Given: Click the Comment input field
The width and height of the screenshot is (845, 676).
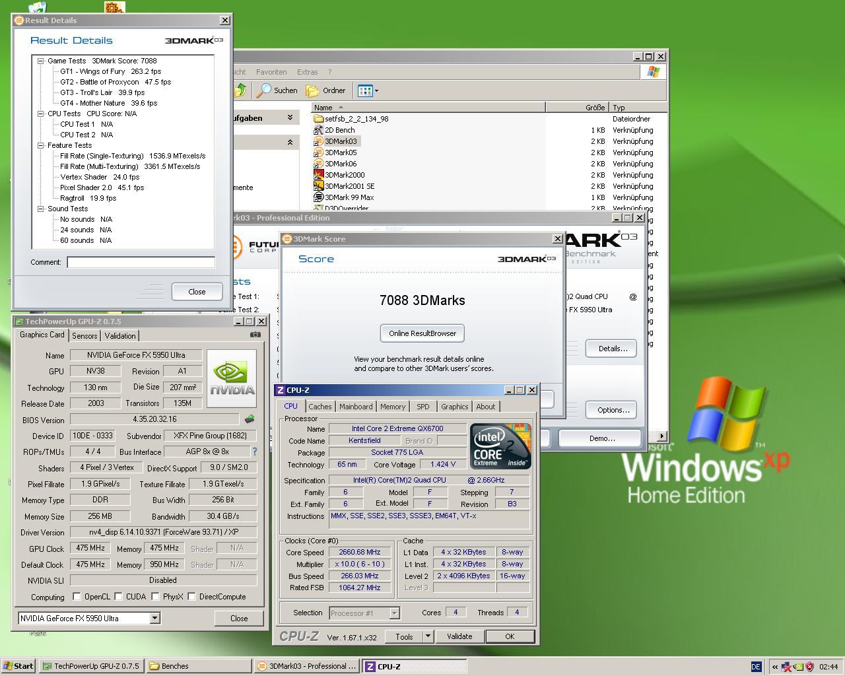Looking at the screenshot, I should pyautogui.click(x=141, y=262).
